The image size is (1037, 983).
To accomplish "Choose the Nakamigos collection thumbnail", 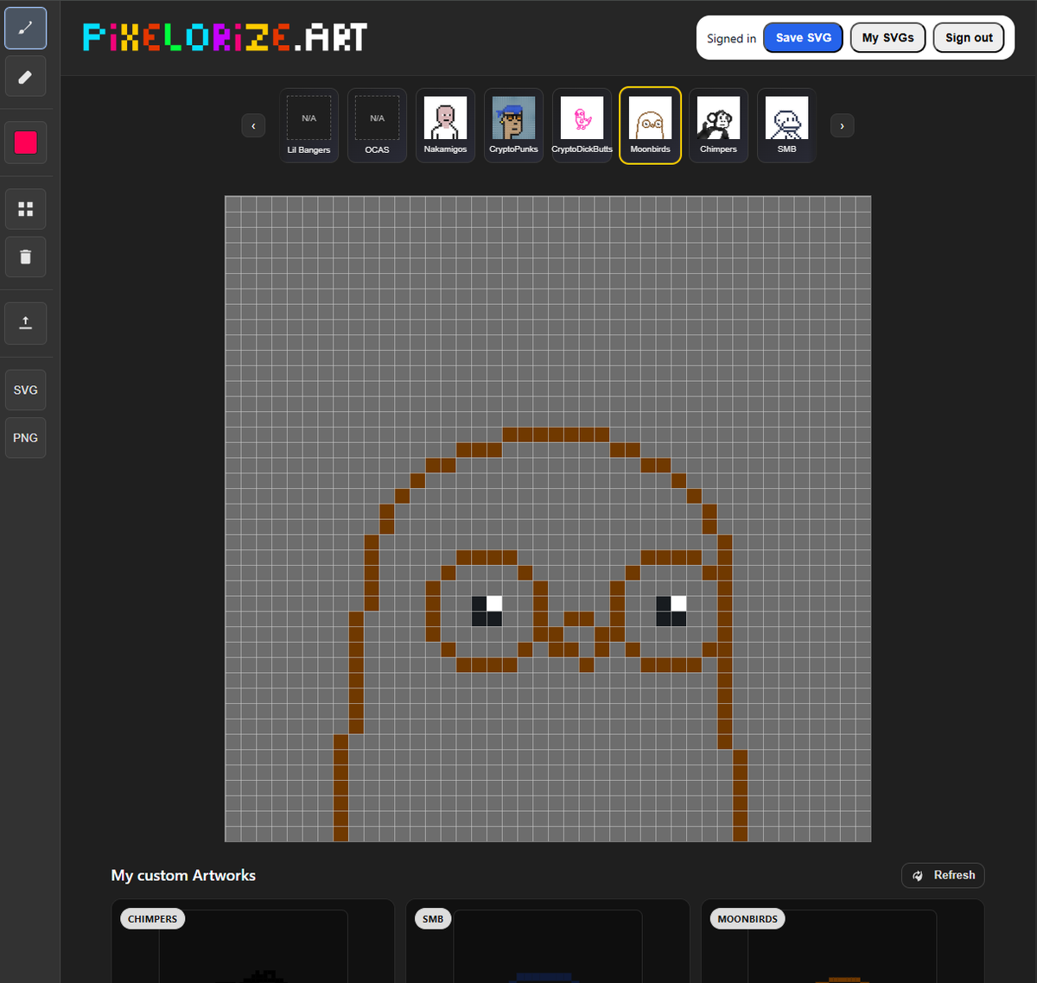I will click(x=445, y=125).
